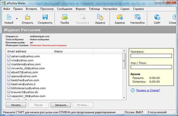Send a test with the Проба icon
The image size is (178, 116).
coord(65,17)
